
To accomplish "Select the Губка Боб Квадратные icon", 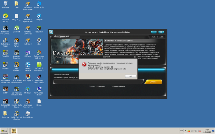I will point(39,66).
